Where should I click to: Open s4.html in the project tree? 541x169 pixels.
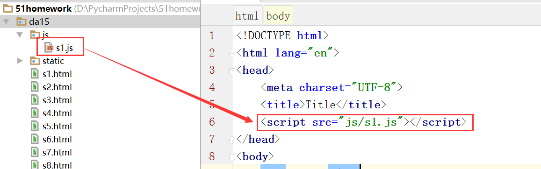[x=57, y=113]
